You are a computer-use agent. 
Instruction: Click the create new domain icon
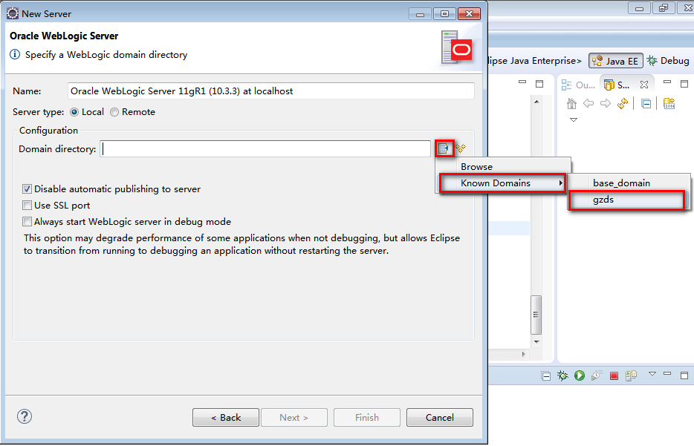click(x=461, y=148)
